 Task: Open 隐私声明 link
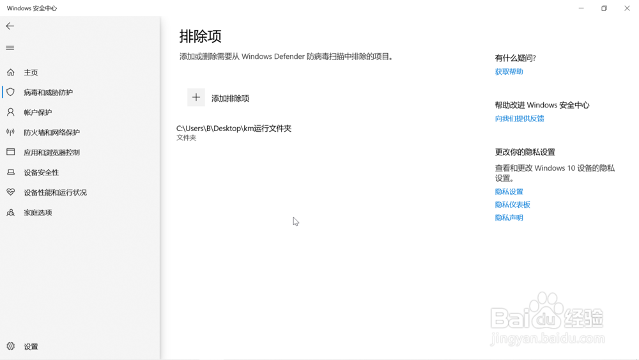click(x=509, y=217)
